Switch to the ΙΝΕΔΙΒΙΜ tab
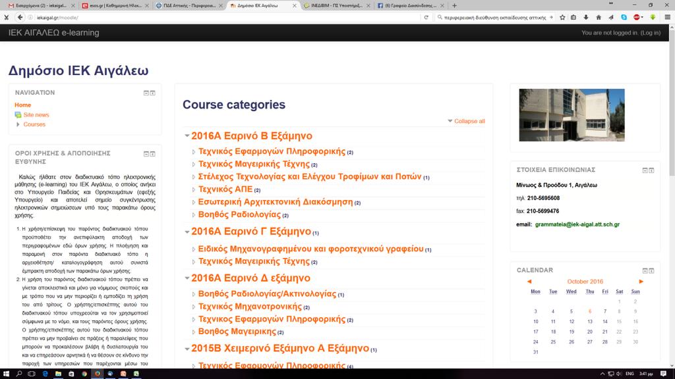Screen dimensions: 675x379 tap(337, 5)
